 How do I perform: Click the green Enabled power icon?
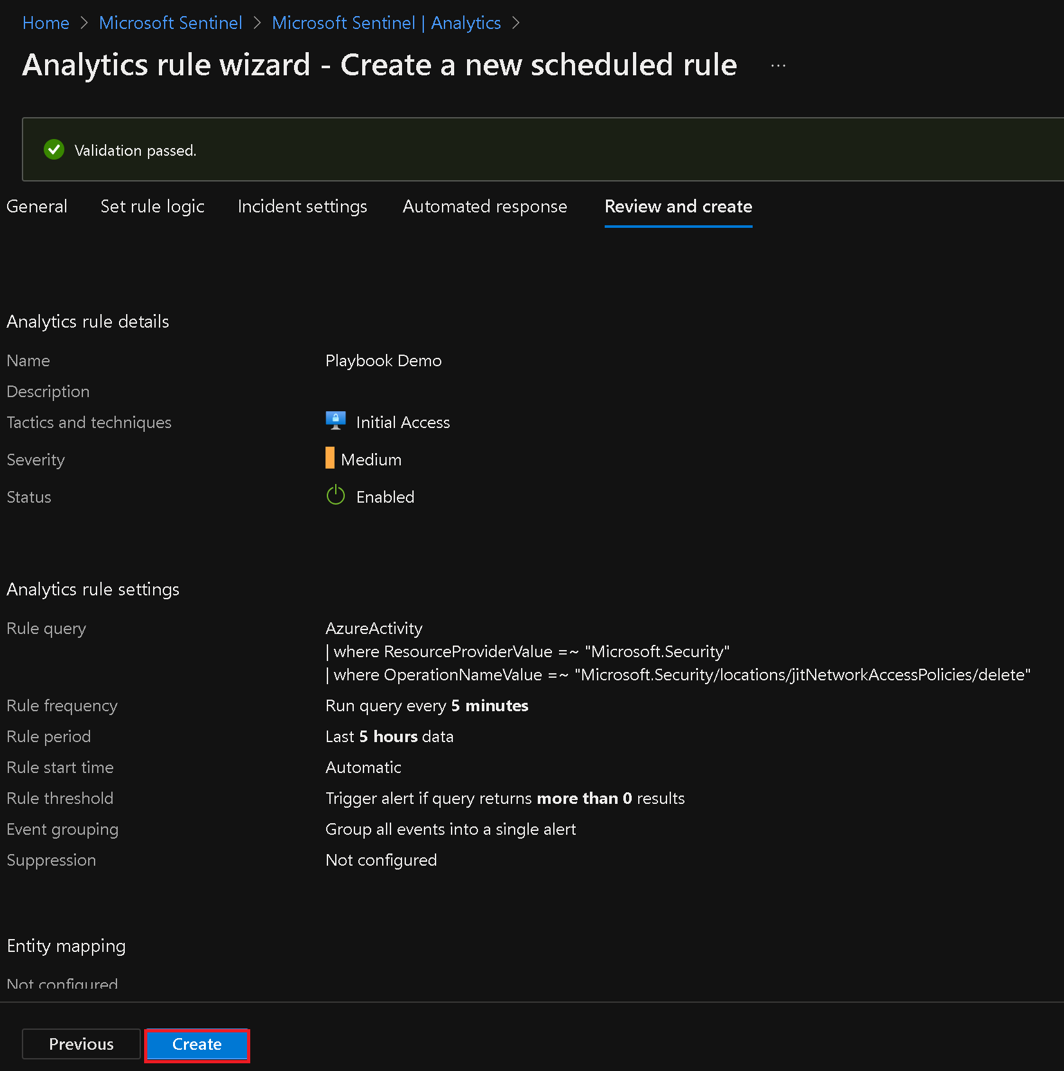click(x=336, y=495)
